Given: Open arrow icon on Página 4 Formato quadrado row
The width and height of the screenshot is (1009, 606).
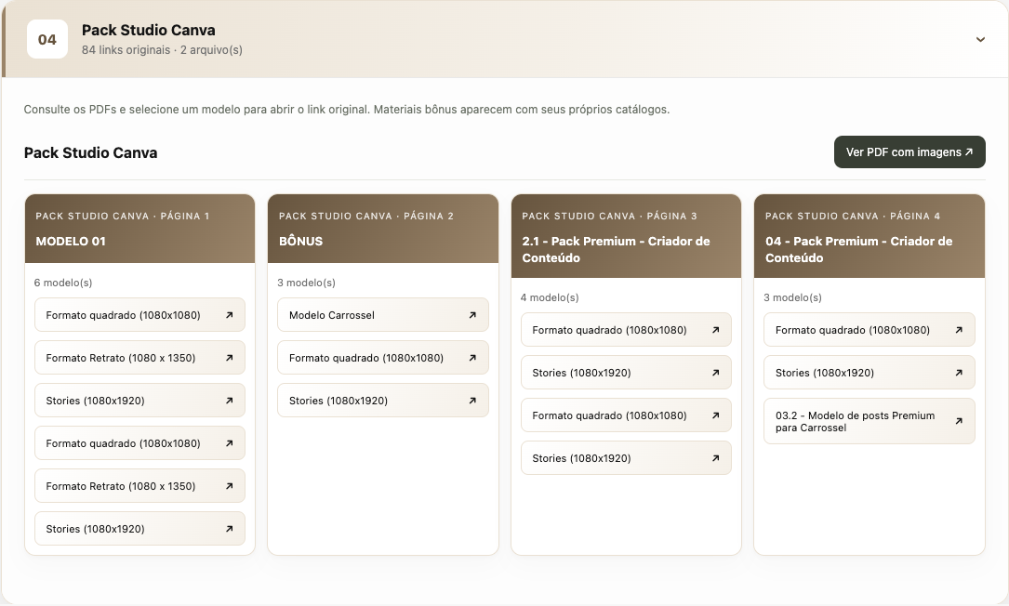Looking at the screenshot, I should pos(959,330).
